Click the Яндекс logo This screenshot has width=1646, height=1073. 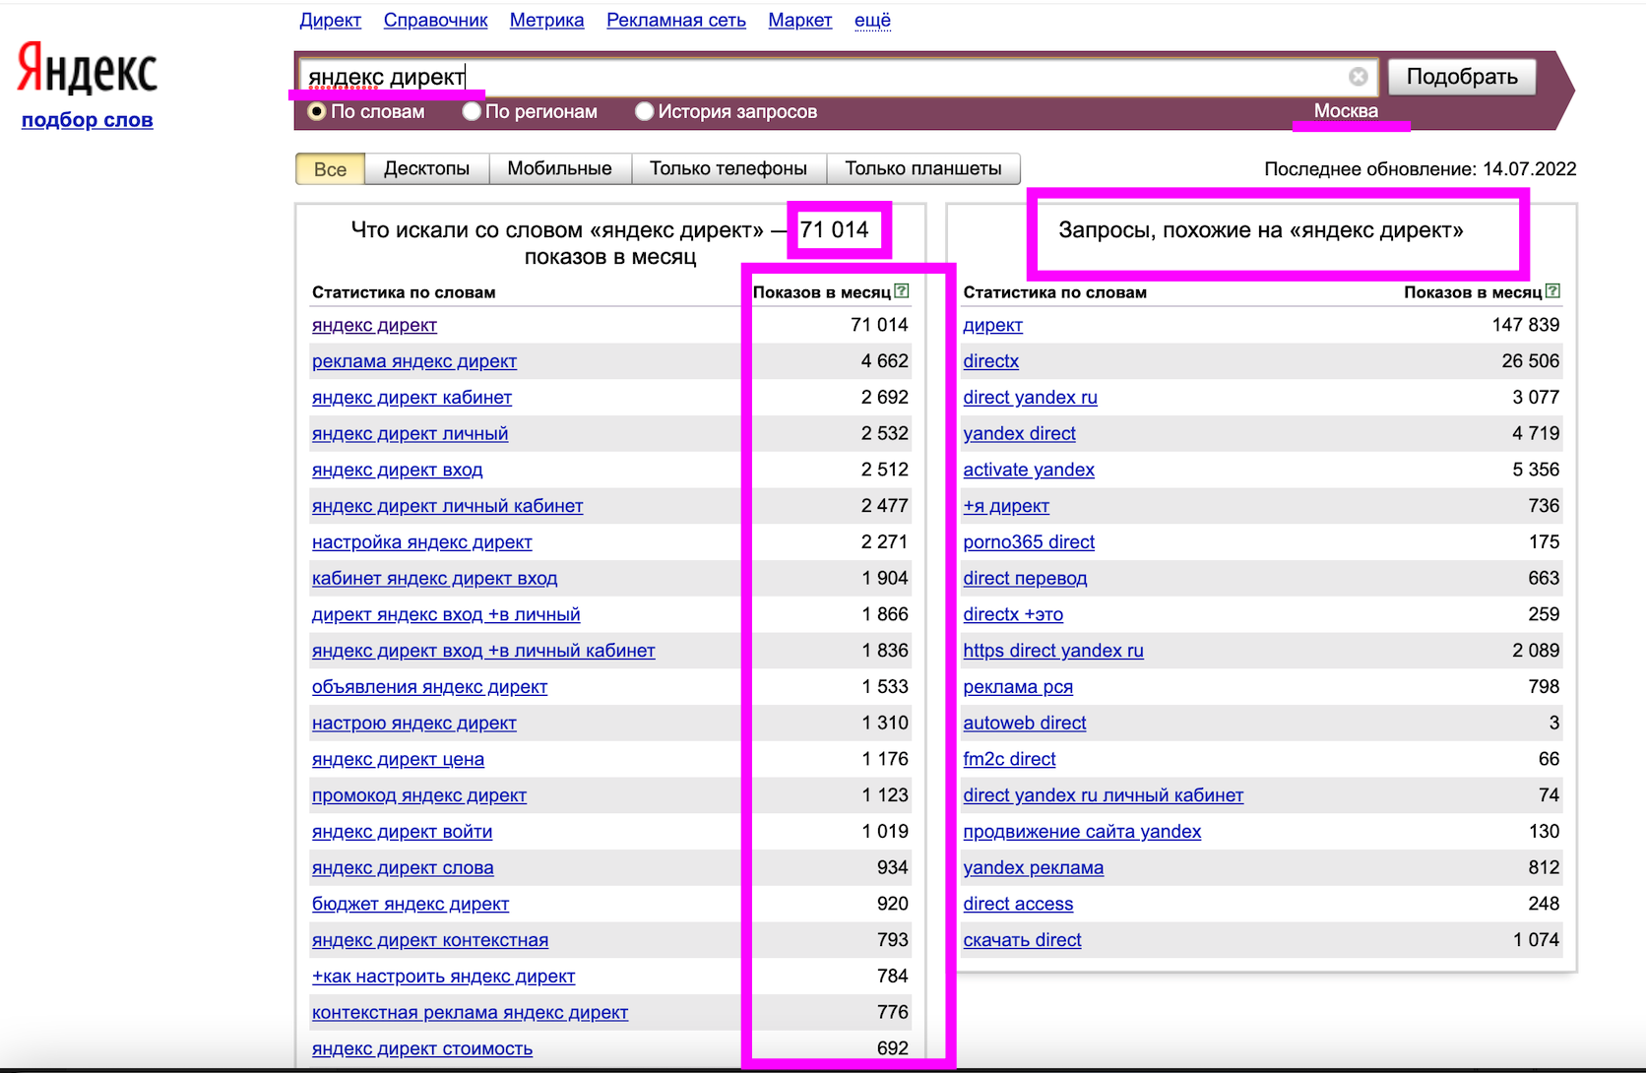click(x=87, y=69)
